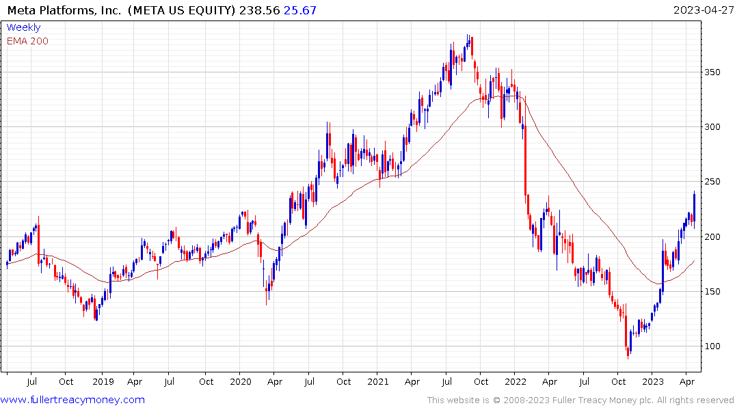Click the 2019 year label on time axis
The height and width of the screenshot is (410, 735).
103,381
